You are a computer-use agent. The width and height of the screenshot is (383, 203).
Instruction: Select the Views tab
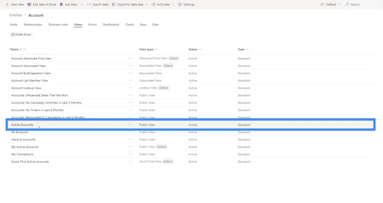pos(78,25)
